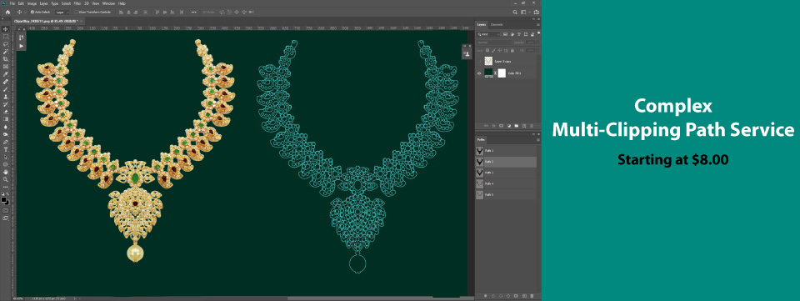Open the Share document icon
This screenshot has height=301, width=800.
[x=536, y=12]
